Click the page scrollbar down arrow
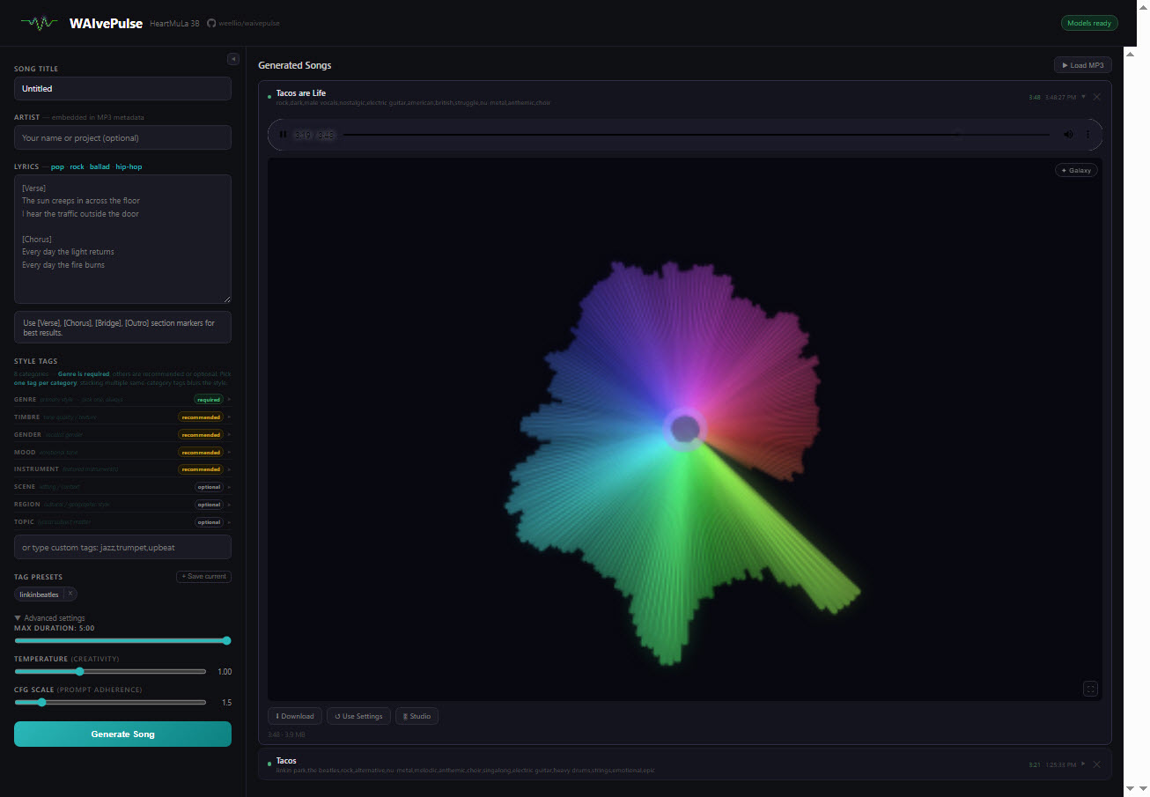 1142,787
